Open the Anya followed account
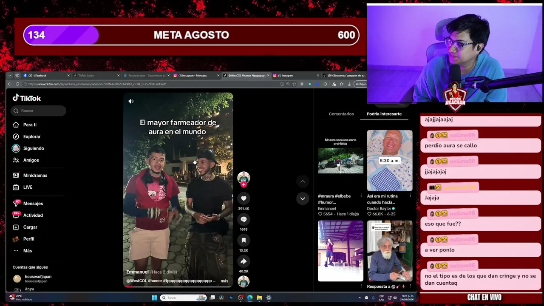544x306 pixels. click(x=29, y=289)
